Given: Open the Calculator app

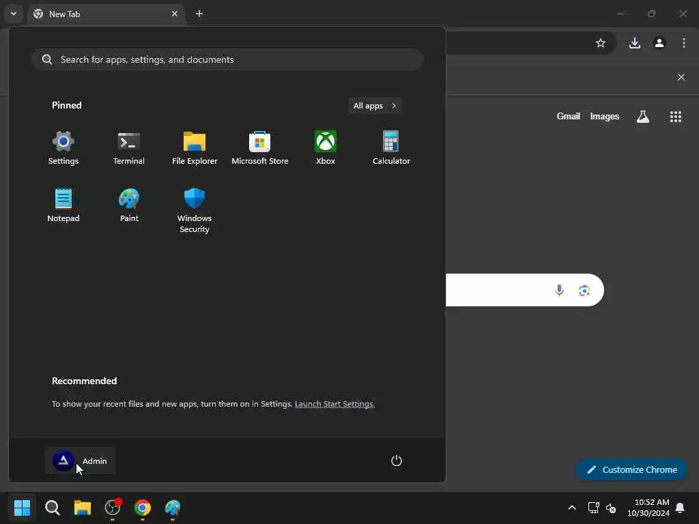Looking at the screenshot, I should point(391,148).
